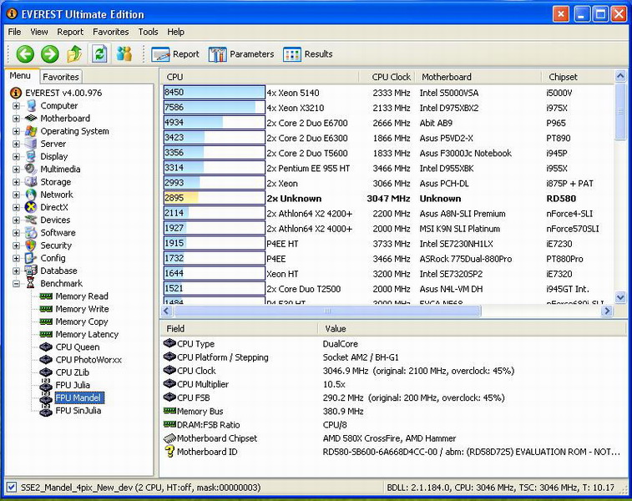The image size is (632, 501).
Task: Select the Motherboard chip icon in the tree
Action: click(x=31, y=118)
